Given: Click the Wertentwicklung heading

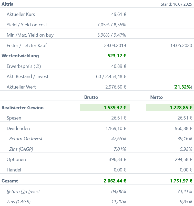Looking at the screenshot, I should tap(20, 56).
